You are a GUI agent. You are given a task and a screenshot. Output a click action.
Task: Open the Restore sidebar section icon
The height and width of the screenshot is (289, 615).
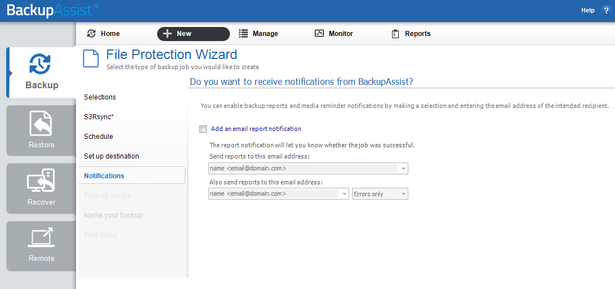pyautogui.click(x=41, y=124)
